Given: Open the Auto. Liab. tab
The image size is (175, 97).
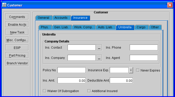Looking at the screenshot, I should pos(105,27).
